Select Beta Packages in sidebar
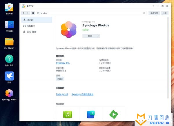Screen dimensions: 174x126 [x=37, y=32]
